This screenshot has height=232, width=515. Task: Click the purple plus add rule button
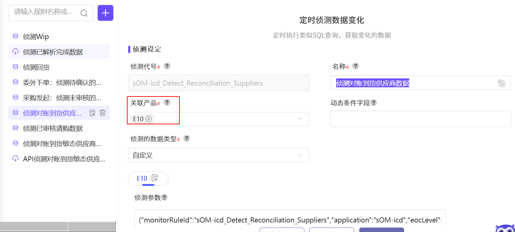click(x=106, y=13)
